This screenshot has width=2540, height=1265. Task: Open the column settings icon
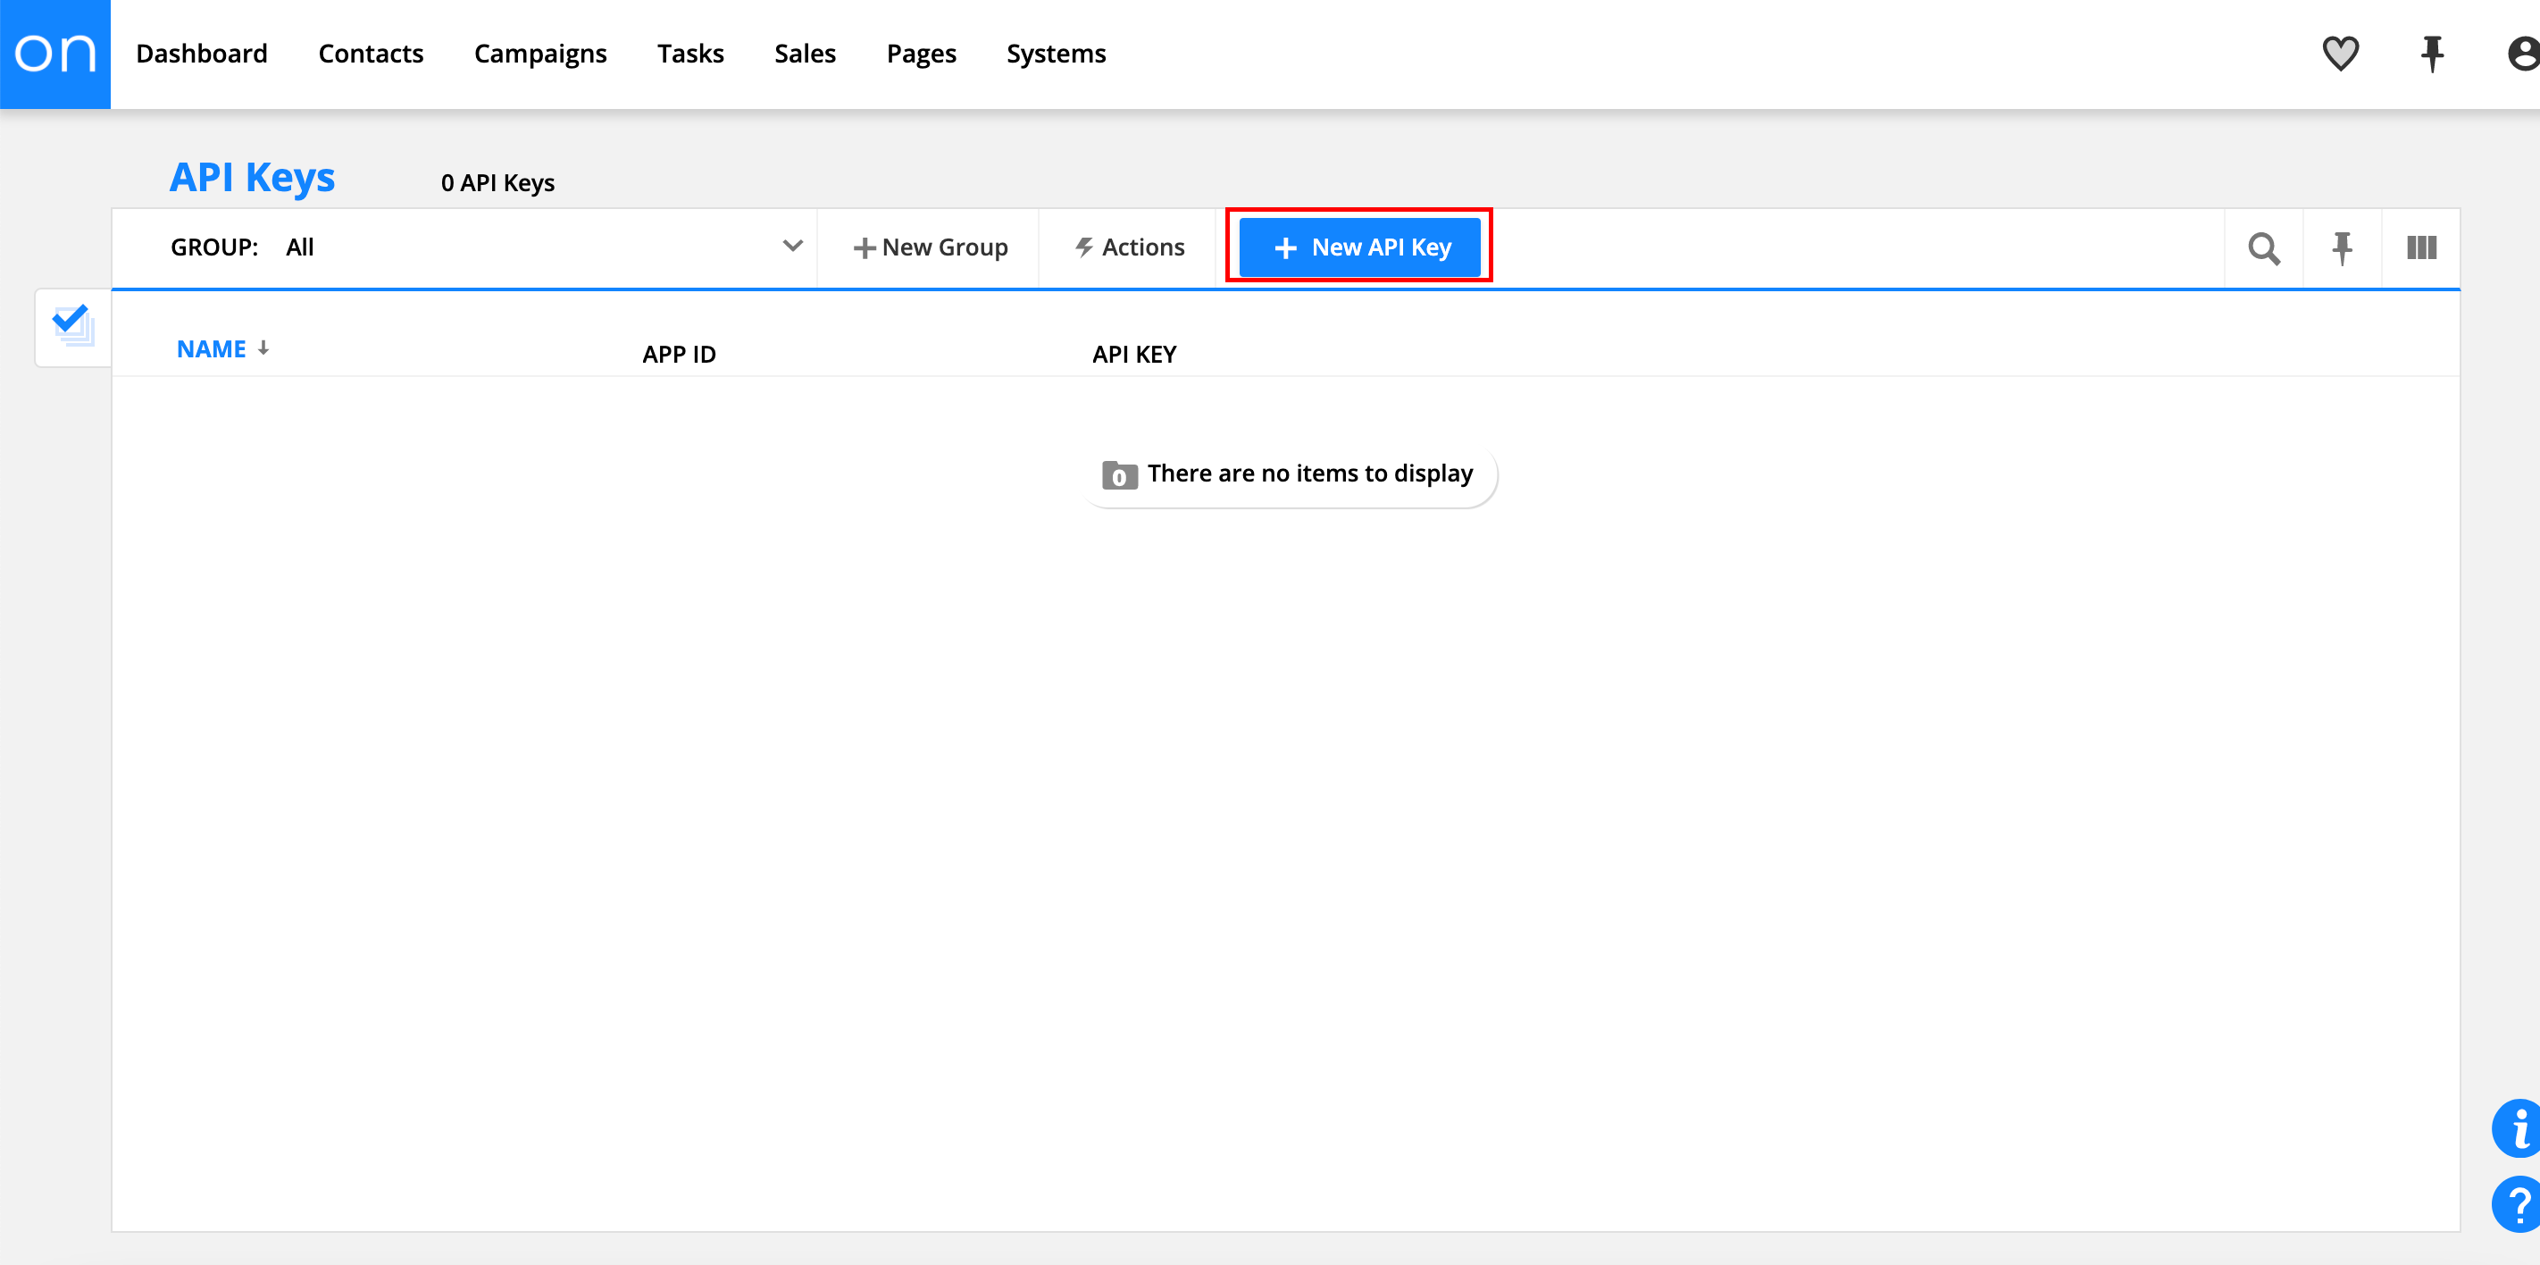tap(2420, 247)
